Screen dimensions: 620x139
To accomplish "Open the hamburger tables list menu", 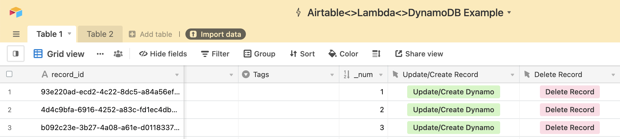I will [16, 34].
